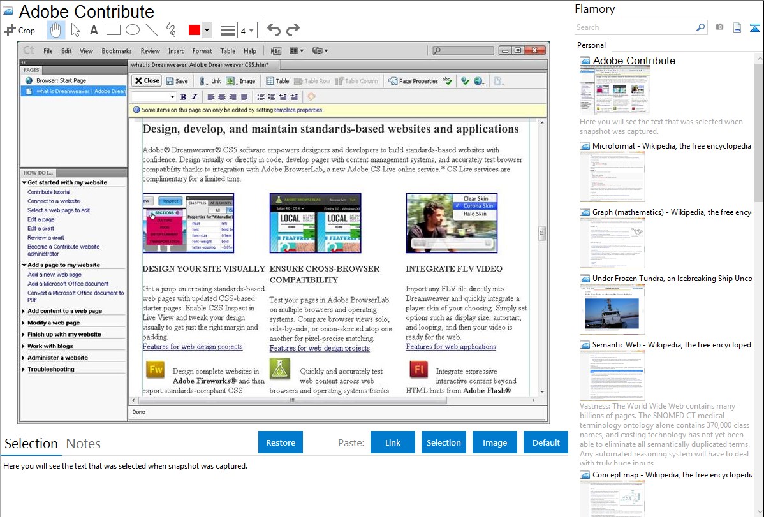Click the Paste Image button
Image resolution: width=764 pixels, height=517 pixels.
click(494, 442)
